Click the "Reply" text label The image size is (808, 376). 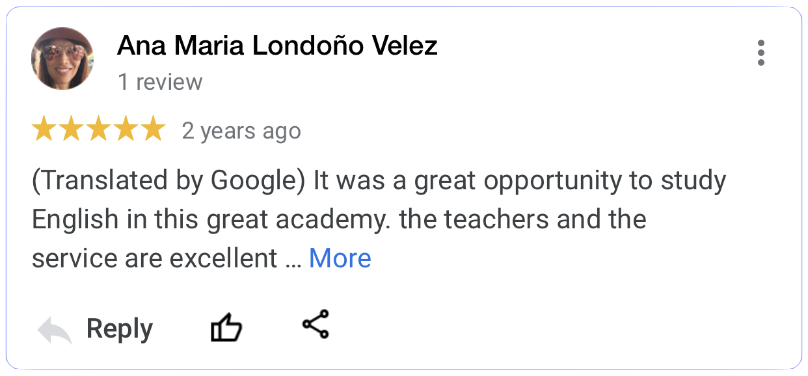click(120, 329)
